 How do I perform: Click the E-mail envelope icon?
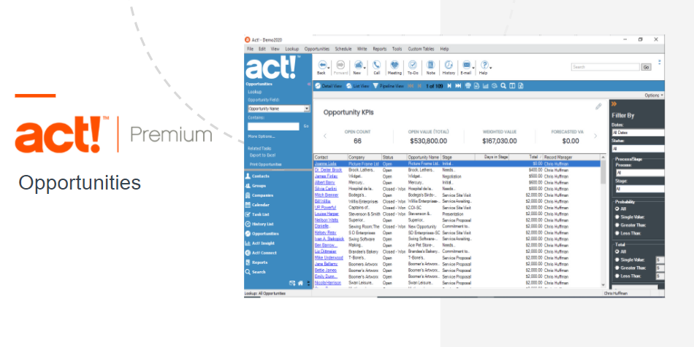[x=466, y=66]
